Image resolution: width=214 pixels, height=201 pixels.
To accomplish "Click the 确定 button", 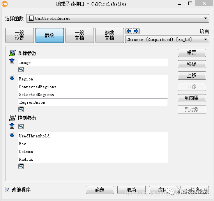I will pyautogui.click(x=100, y=190).
